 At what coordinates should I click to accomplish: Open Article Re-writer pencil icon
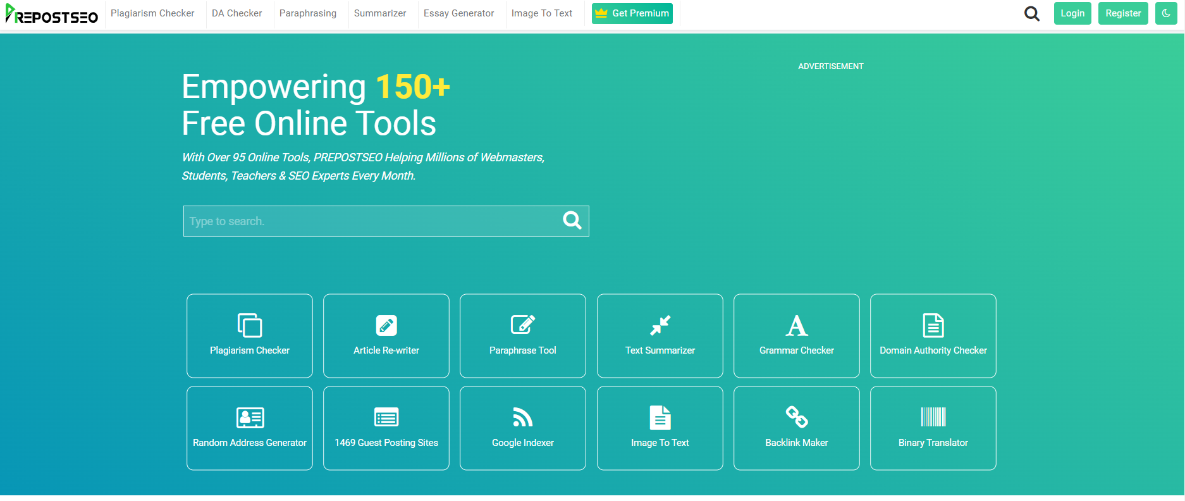point(386,325)
